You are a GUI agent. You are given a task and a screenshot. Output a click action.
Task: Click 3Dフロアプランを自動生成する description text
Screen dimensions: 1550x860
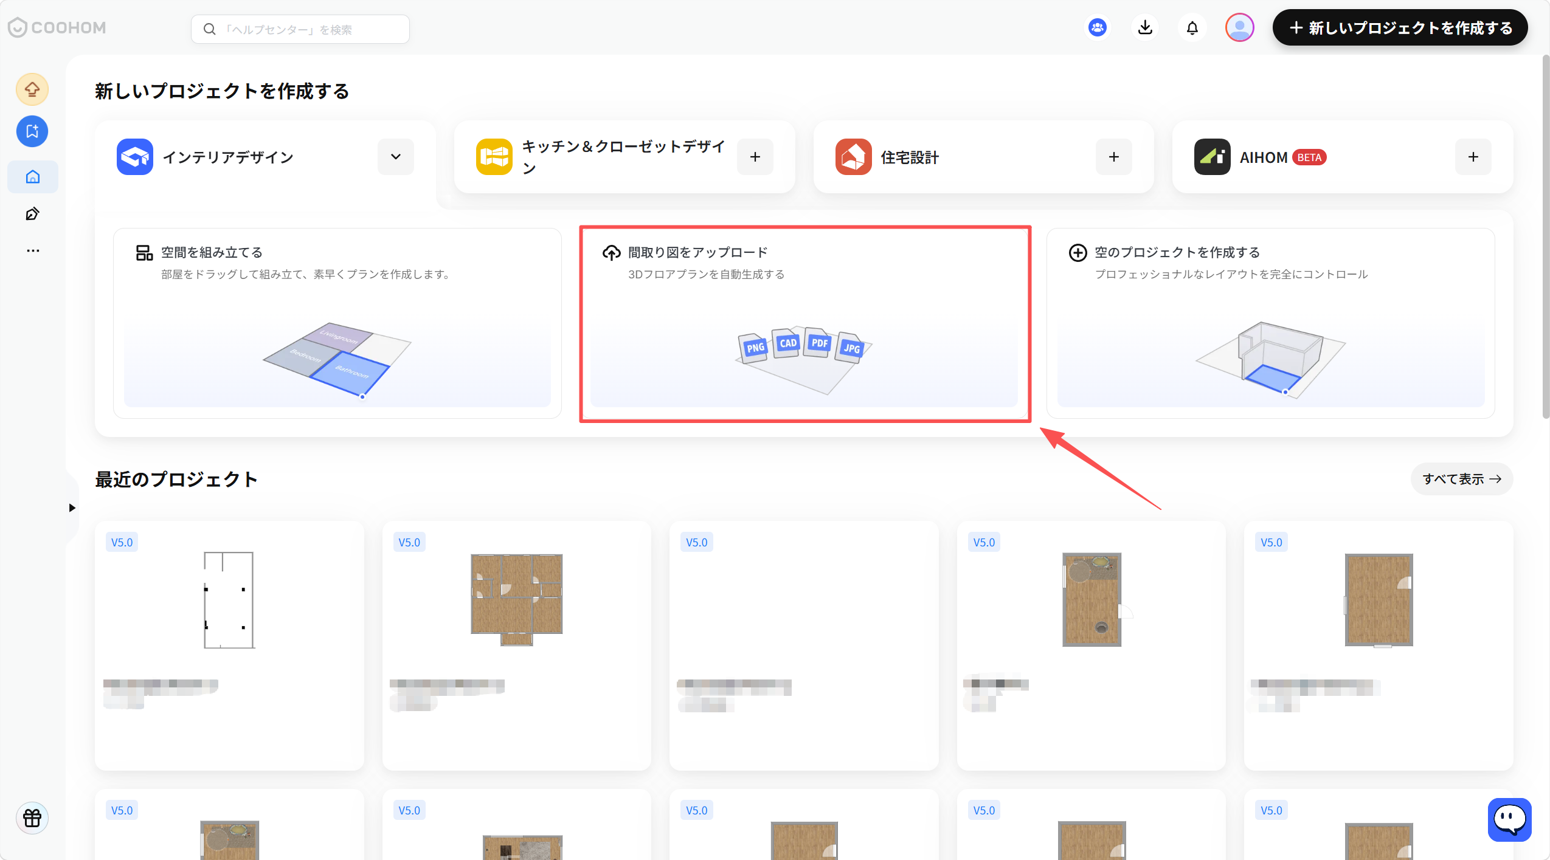click(x=706, y=274)
